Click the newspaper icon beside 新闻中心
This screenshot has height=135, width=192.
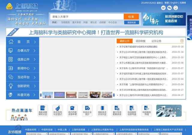click(x=10, y=68)
